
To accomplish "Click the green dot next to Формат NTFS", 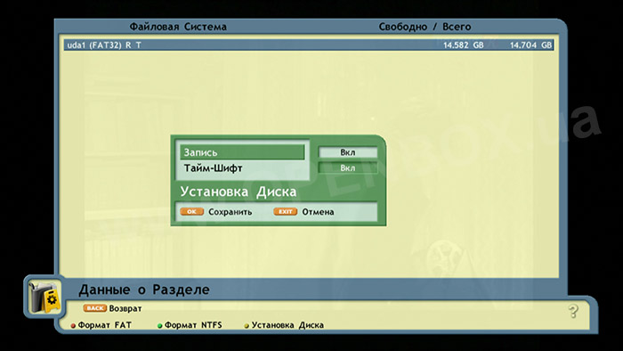I will click(159, 325).
